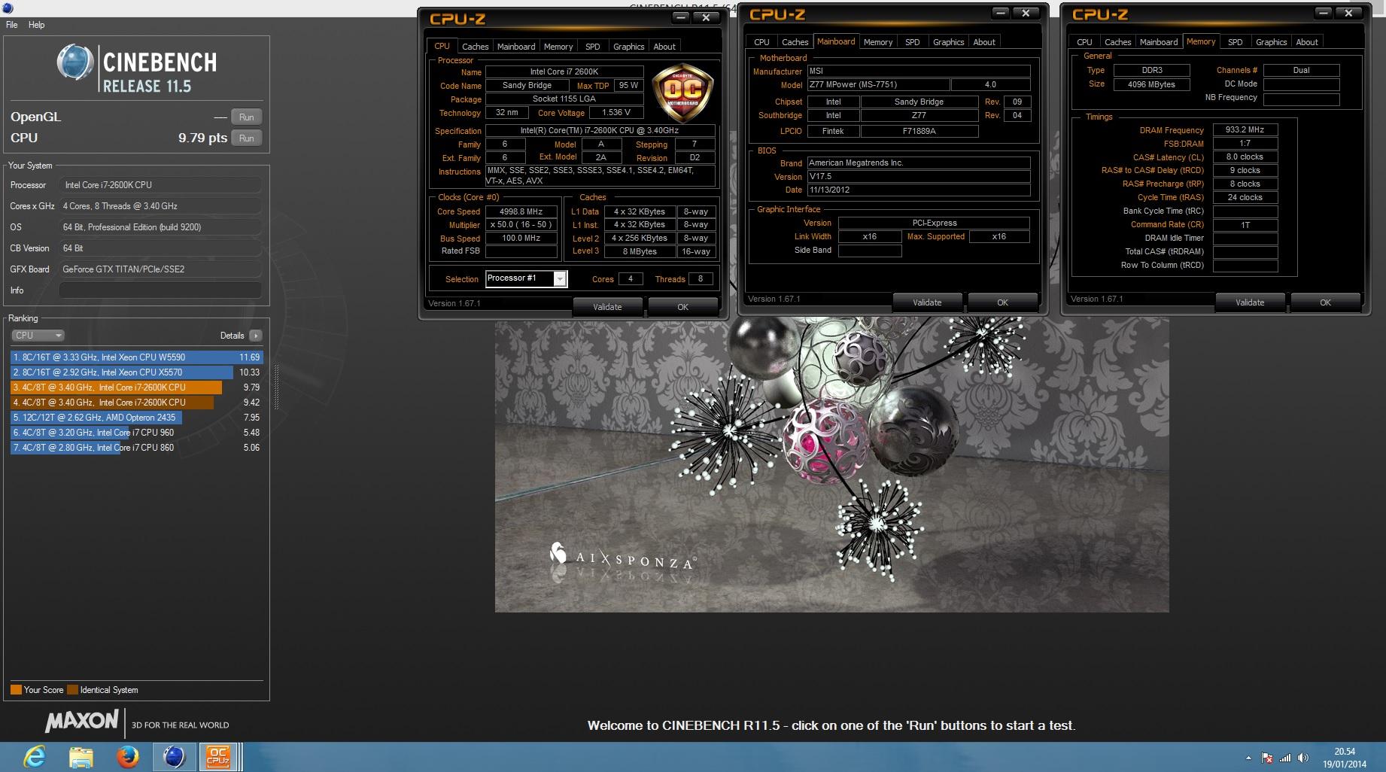Screen dimensions: 1386x772
Task: Click Validate in Memory CPU-Z window
Action: click(1250, 302)
